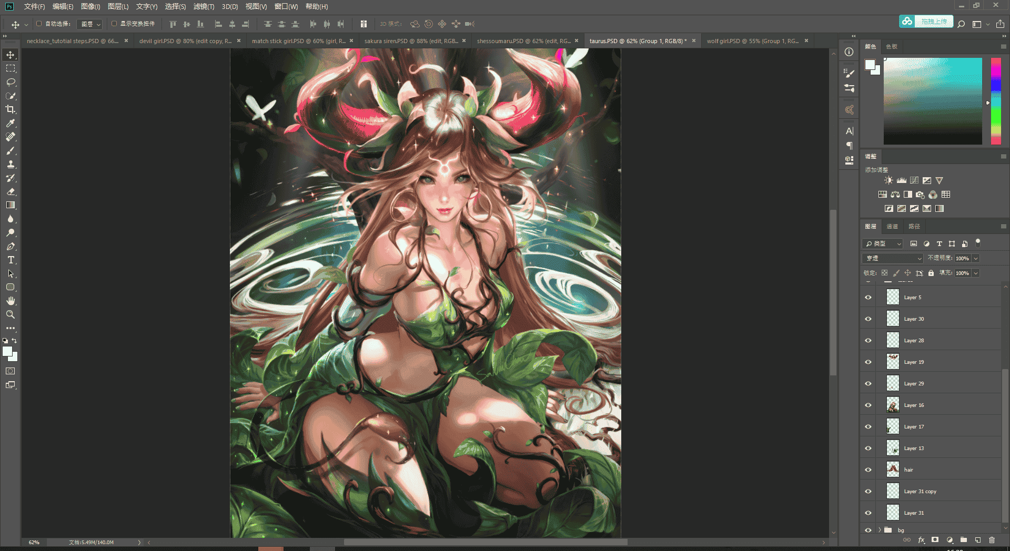The image size is (1010, 551).
Task: Delete layer using trash icon
Action: click(x=992, y=539)
